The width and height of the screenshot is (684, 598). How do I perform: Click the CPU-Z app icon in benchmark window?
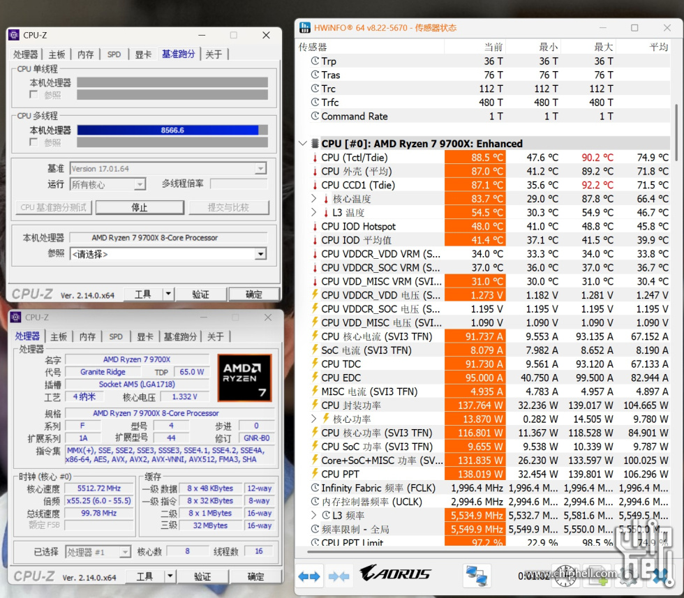click(14, 35)
